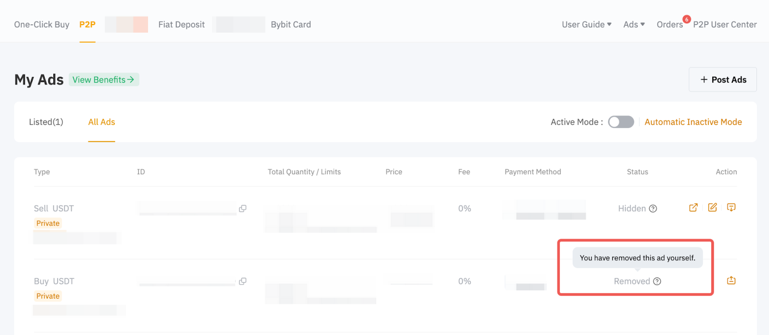Screen dimensions: 769x335
Task: Click edit icon on Sell USDT ad
Action: (712, 207)
